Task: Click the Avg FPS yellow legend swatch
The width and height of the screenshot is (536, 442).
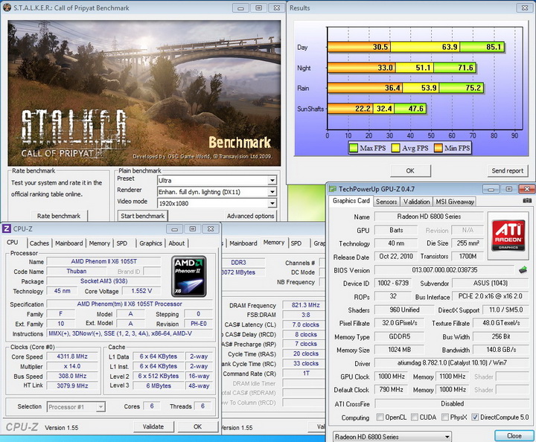Action: [395, 148]
